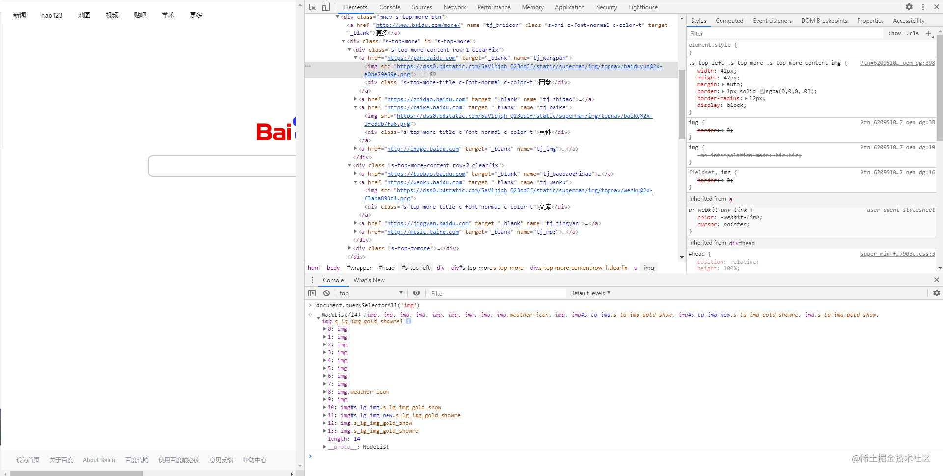Click the 新闻 nav link
The width and height of the screenshot is (943, 476).
(20, 15)
